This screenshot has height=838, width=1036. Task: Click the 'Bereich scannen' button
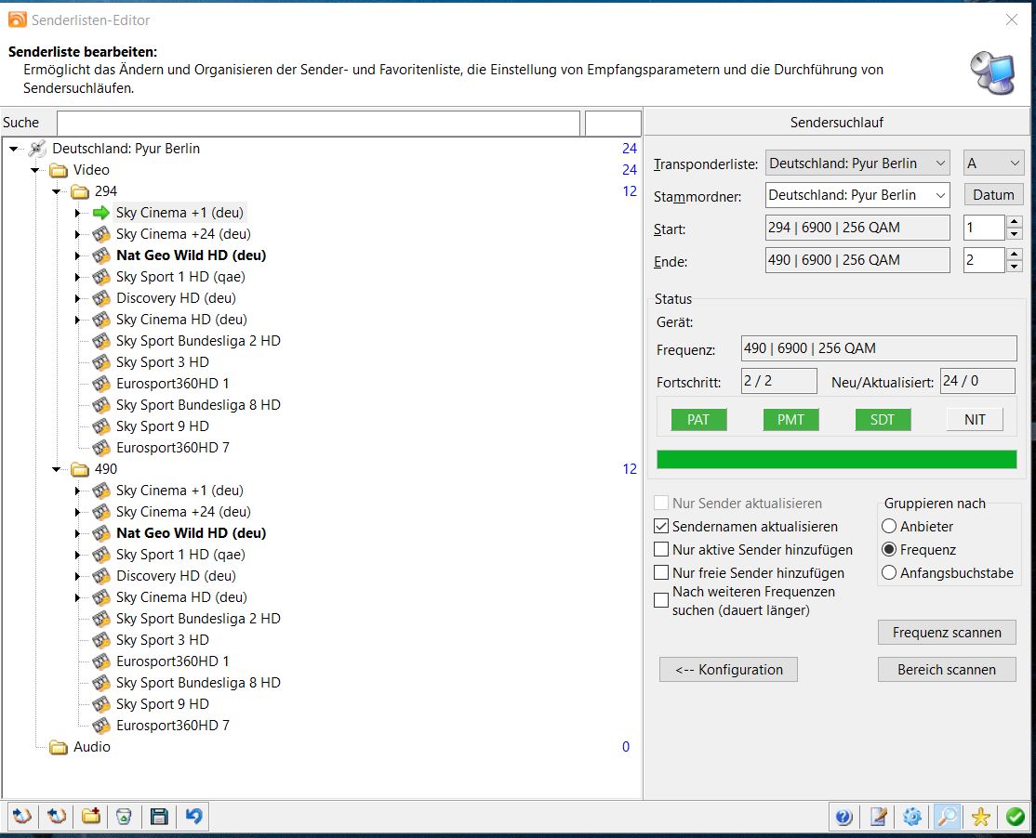pos(946,669)
